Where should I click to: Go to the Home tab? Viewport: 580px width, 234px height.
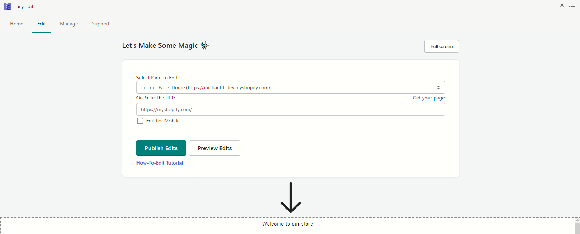[x=17, y=24]
